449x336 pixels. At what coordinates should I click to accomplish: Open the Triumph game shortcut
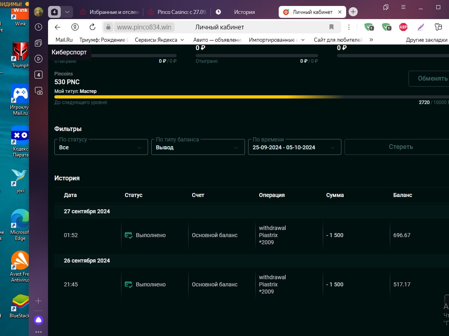coord(20,55)
